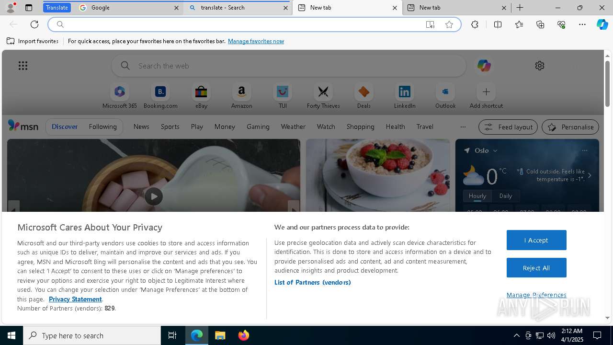Select the Hourly weather tab
The image size is (613, 345).
[x=477, y=196]
